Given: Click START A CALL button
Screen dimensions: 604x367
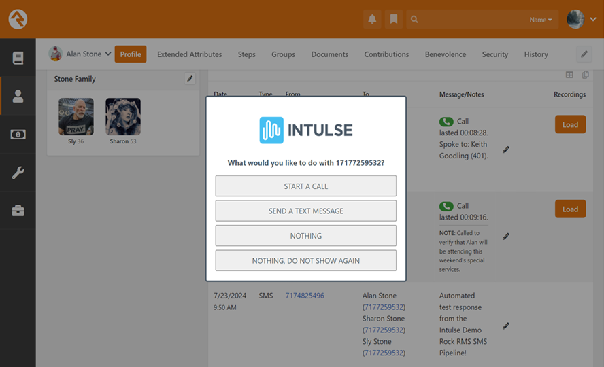Looking at the screenshot, I should 306,186.
